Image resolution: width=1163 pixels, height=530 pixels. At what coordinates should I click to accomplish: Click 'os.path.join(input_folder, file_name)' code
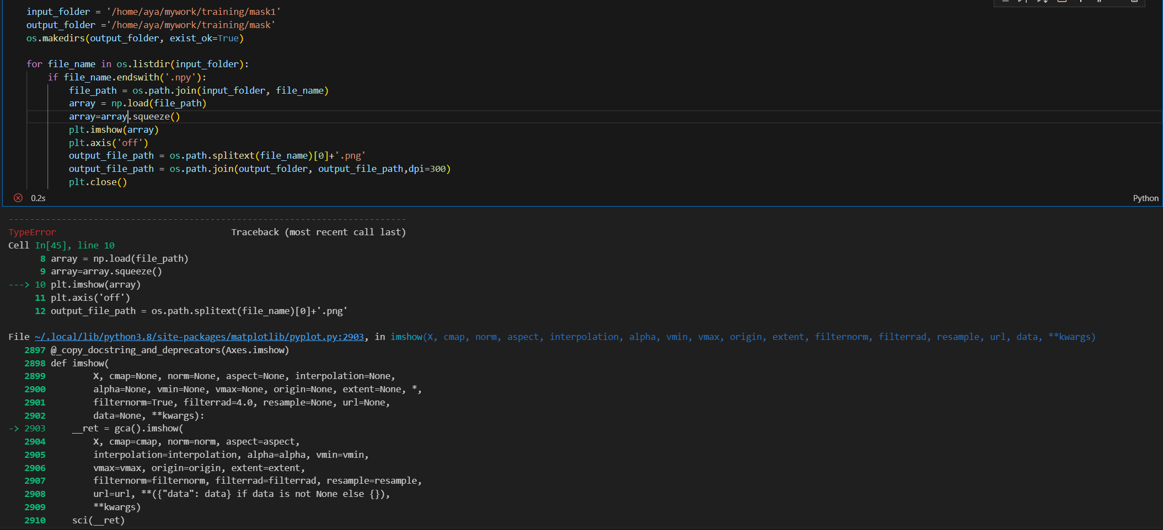[231, 90]
